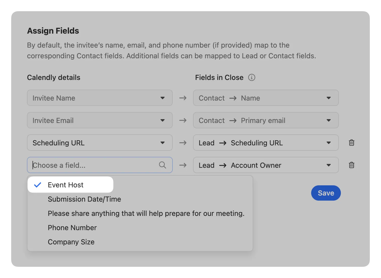This screenshot has width=381, height=278.
Task: Pick Phone Number from the list
Action: 140,228
